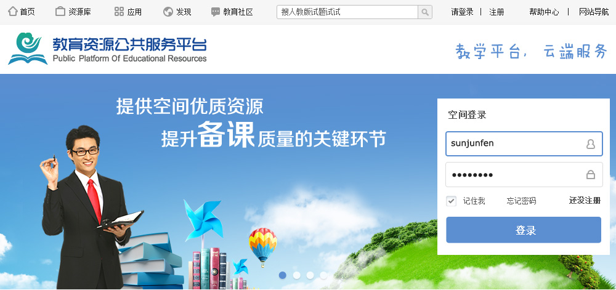Open the 网站导航 menu item
This screenshot has height=290, width=616.
point(594,12)
